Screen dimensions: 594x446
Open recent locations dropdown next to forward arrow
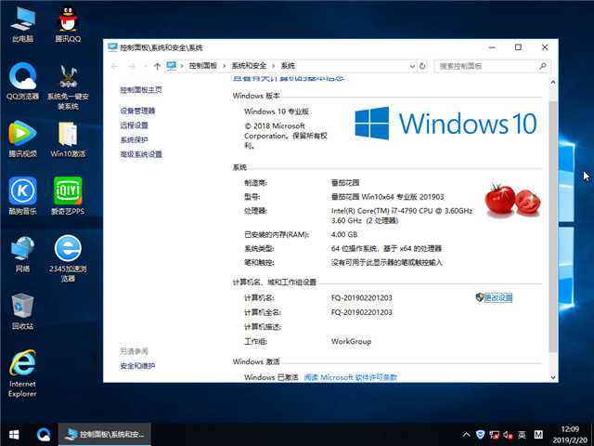(x=146, y=66)
